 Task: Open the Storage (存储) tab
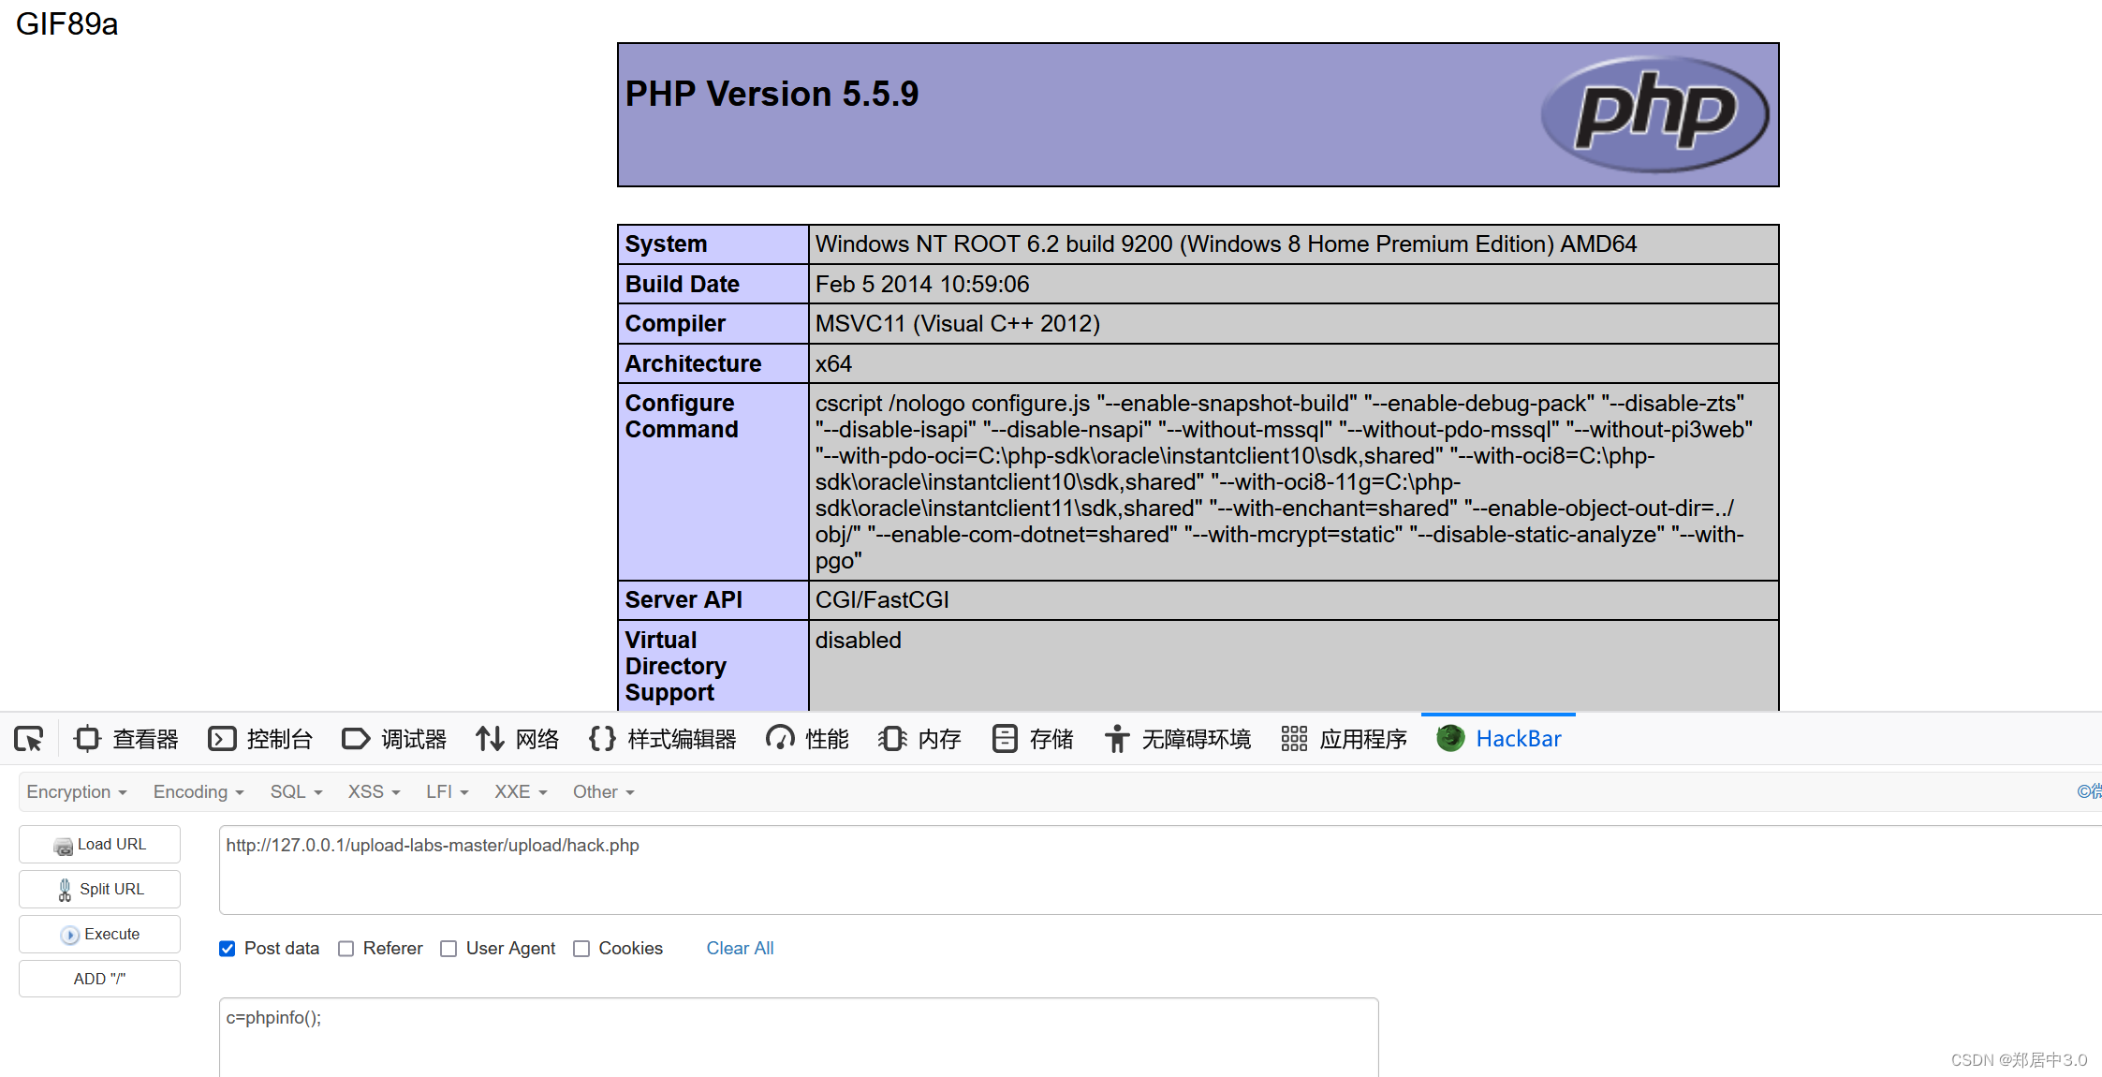click(x=1033, y=739)
